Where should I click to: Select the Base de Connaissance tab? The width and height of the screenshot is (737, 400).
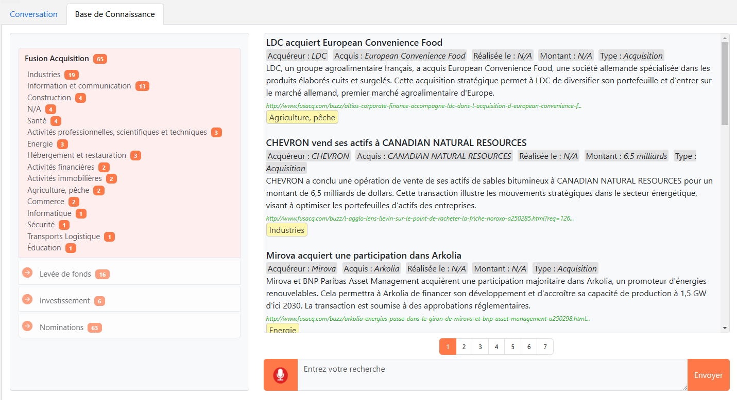point(115,14)
